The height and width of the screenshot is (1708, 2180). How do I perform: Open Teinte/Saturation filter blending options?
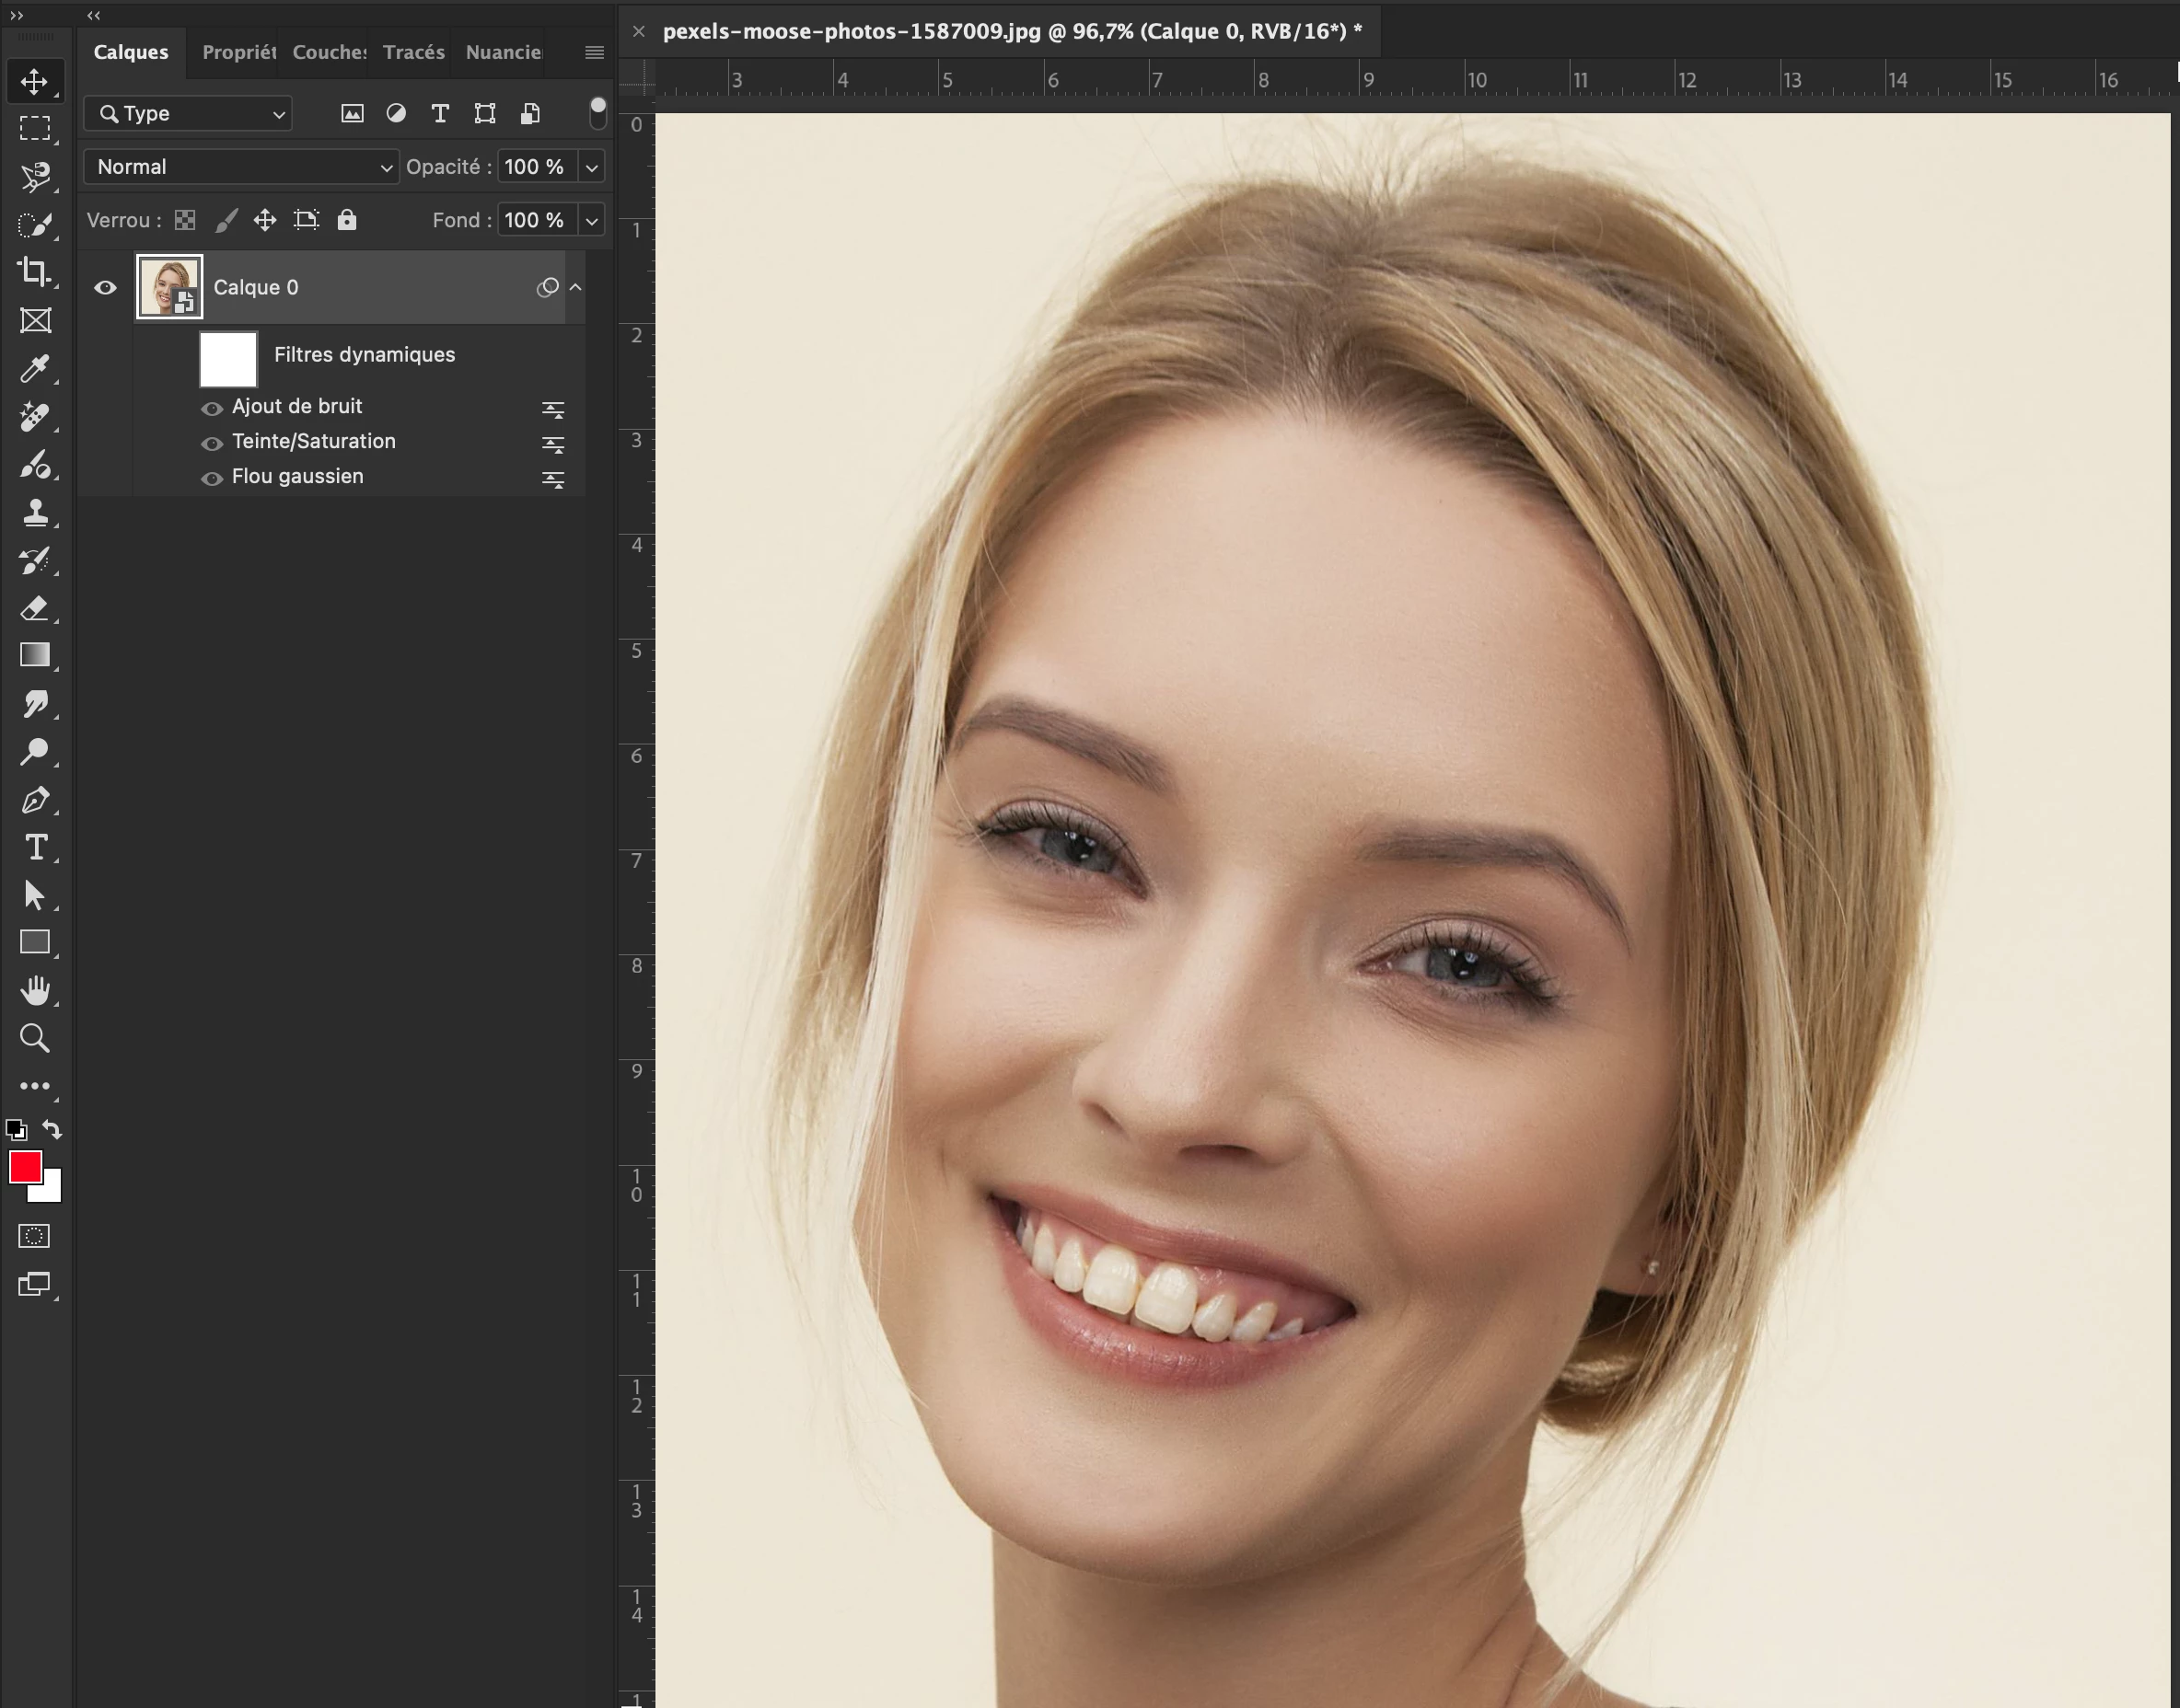coord(553,444)
